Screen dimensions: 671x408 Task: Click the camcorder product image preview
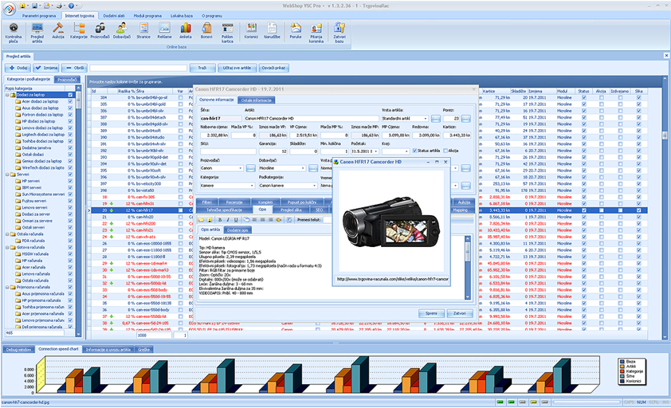(x=391, y=222)
